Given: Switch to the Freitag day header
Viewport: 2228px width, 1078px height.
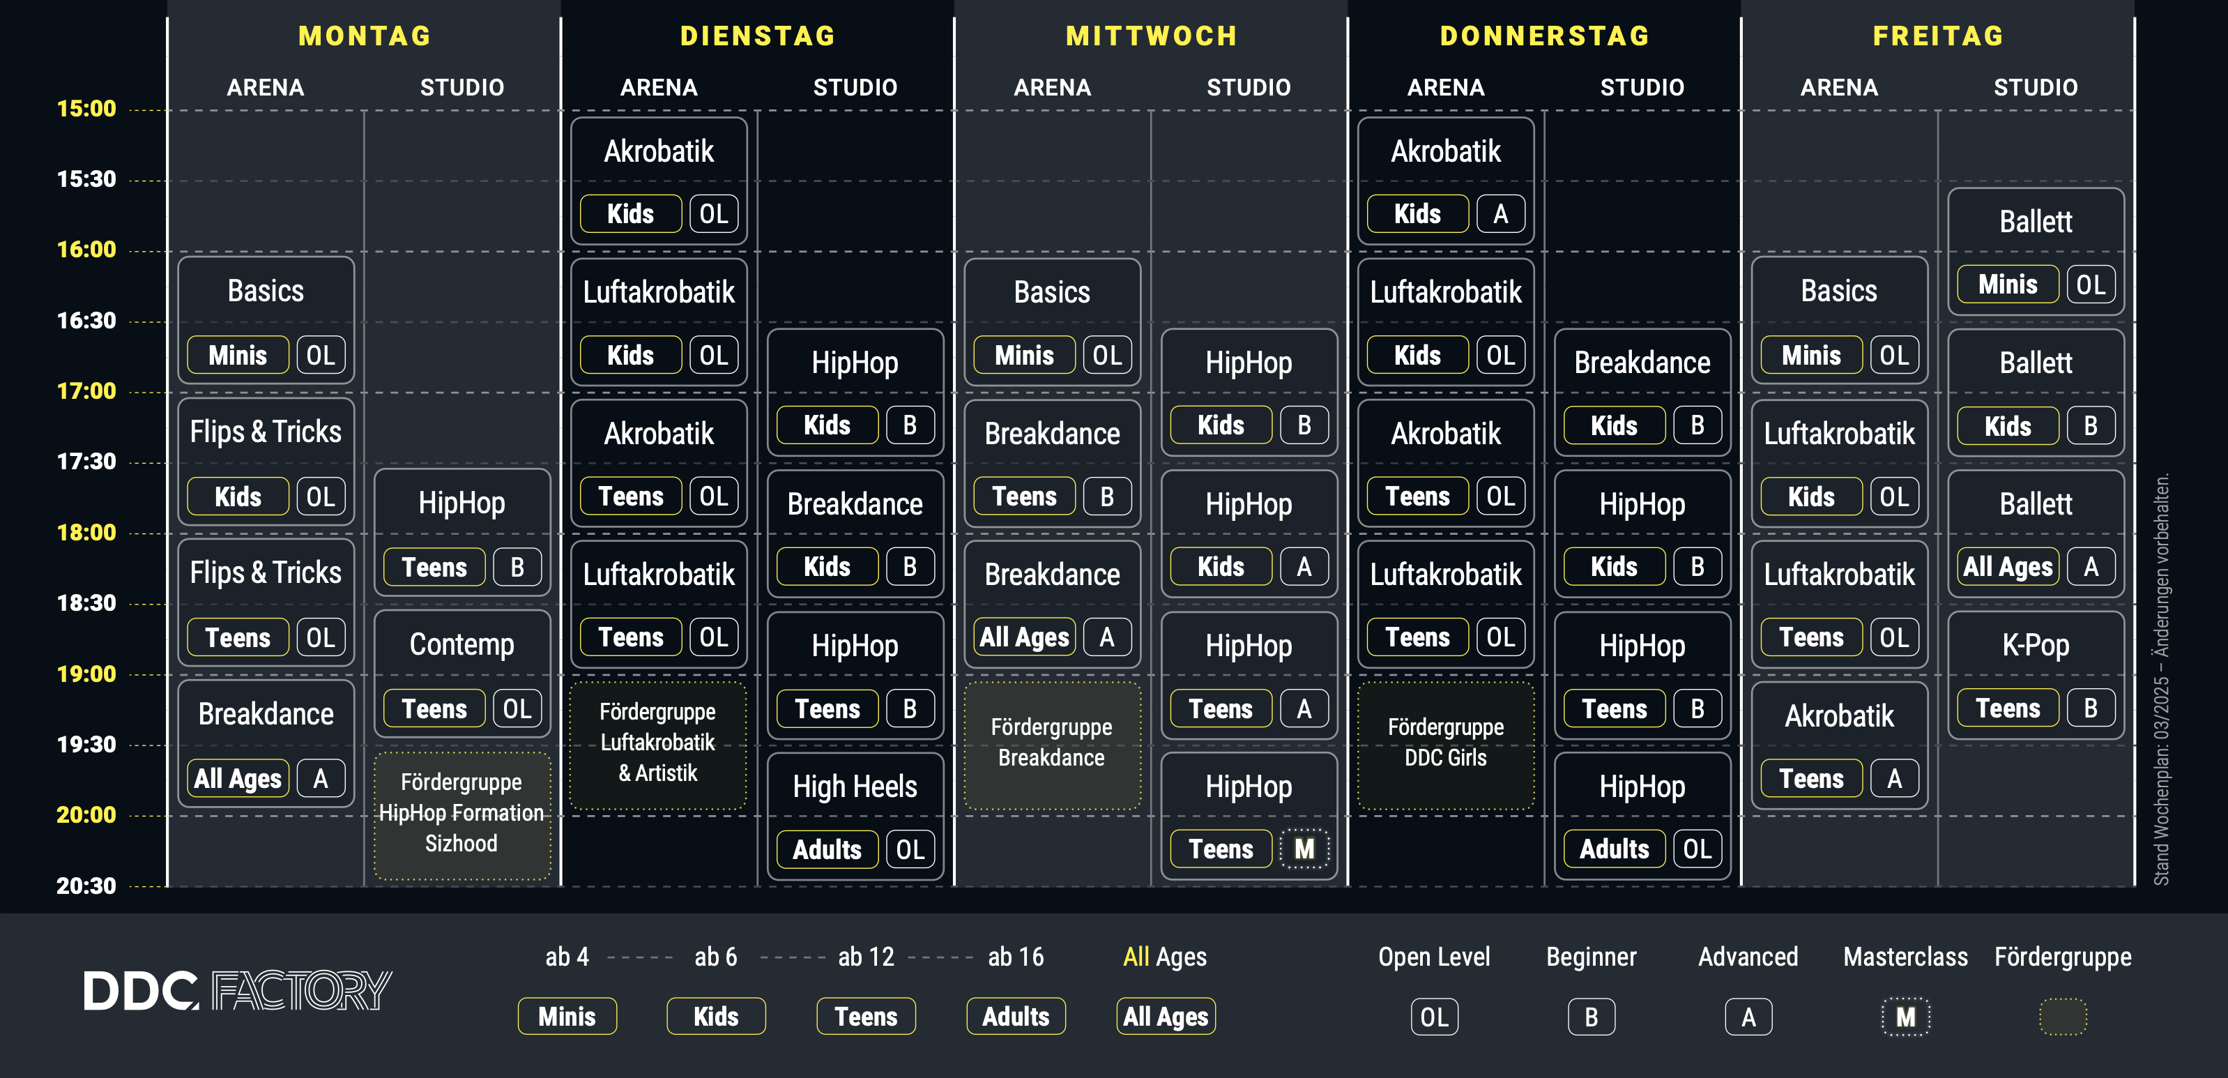Looking at the screenshot, I should [1938, 36].
